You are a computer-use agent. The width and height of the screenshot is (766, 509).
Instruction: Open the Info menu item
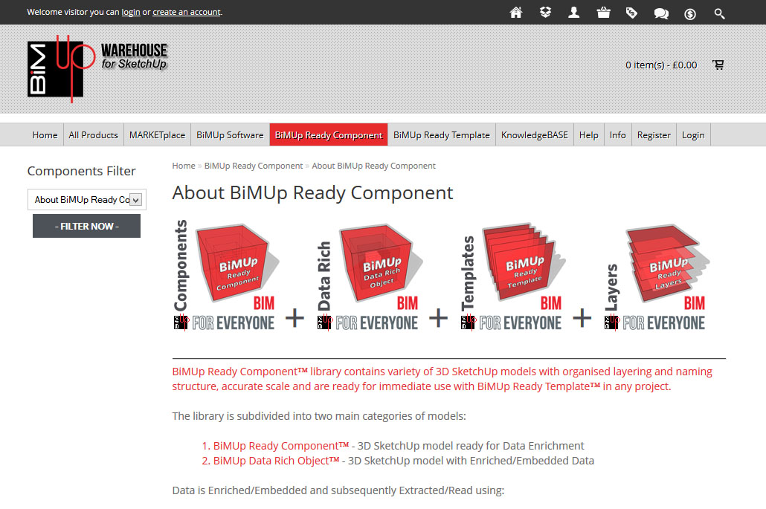pos(617,135)
